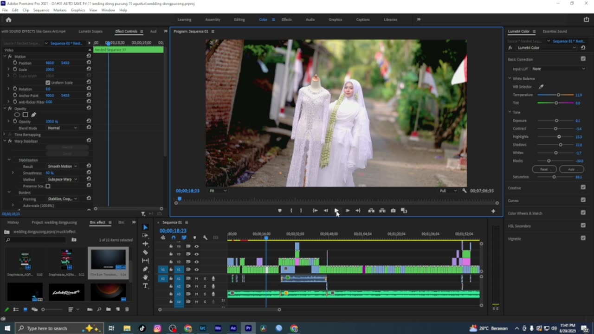594x334 pixels.
Task: Click the Saturation slider
Action: 555,177
